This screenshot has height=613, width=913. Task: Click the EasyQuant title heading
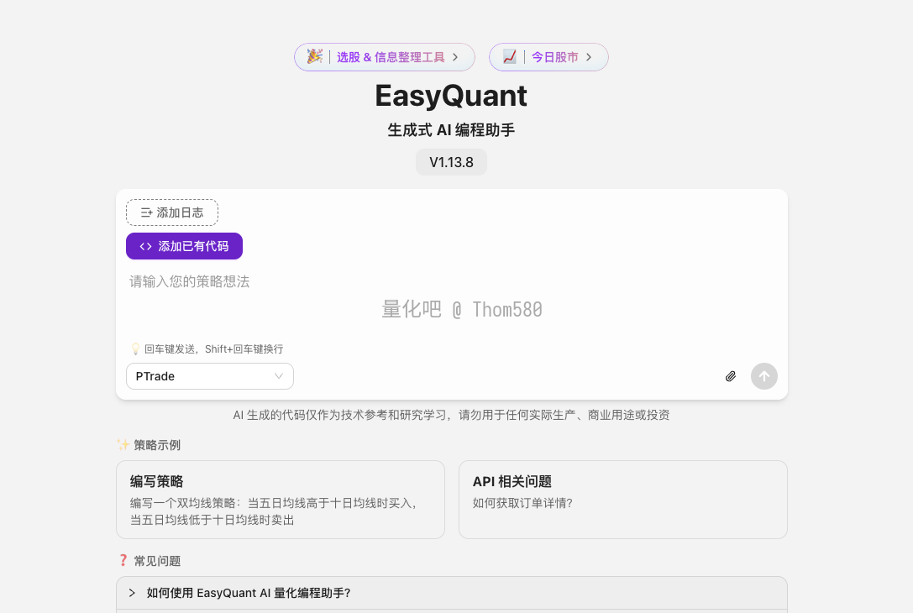click(x=451, y=96)
